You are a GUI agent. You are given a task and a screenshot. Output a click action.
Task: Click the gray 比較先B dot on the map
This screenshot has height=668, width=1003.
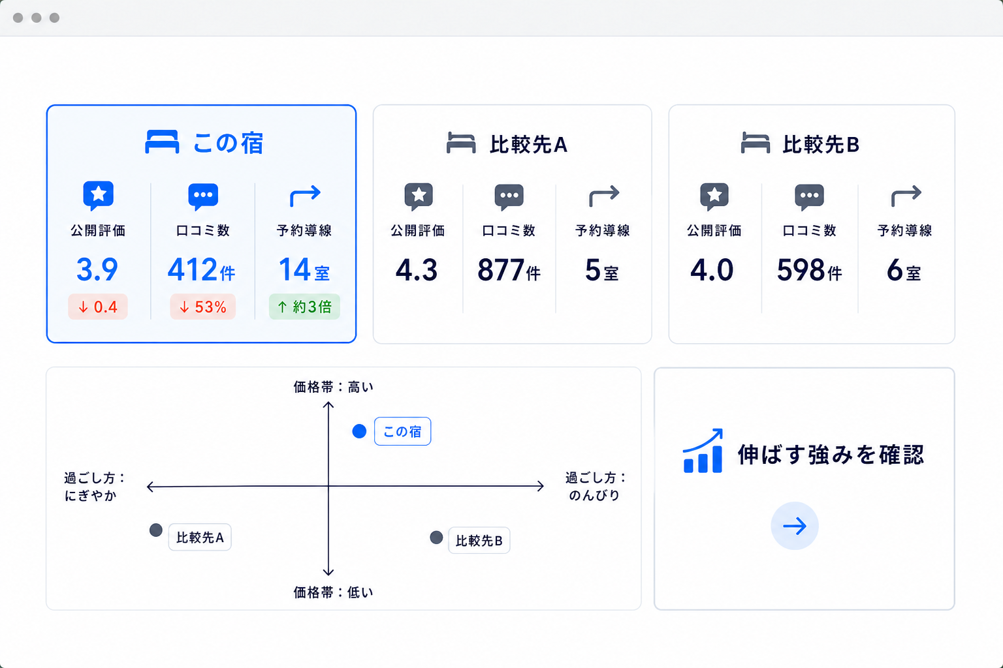(437, 538)
